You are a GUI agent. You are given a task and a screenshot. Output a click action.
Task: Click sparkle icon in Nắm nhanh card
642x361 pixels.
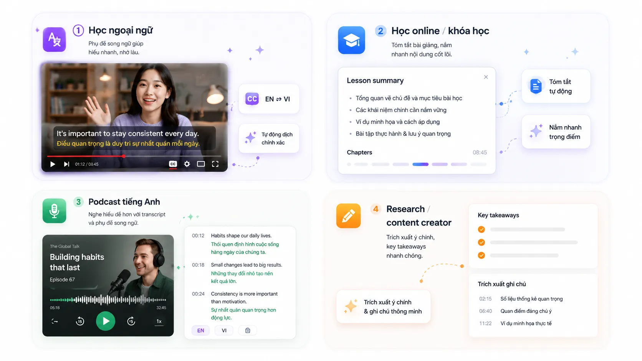[536, 131]
